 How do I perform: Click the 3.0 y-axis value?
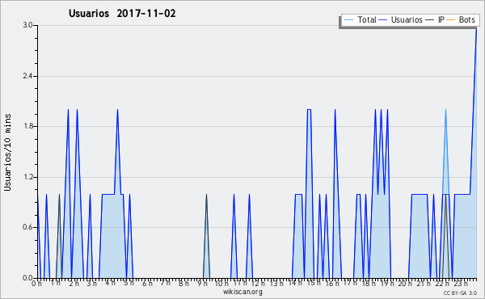27,25
